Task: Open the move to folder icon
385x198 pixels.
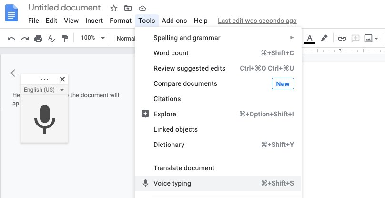Action: [128, 9]
